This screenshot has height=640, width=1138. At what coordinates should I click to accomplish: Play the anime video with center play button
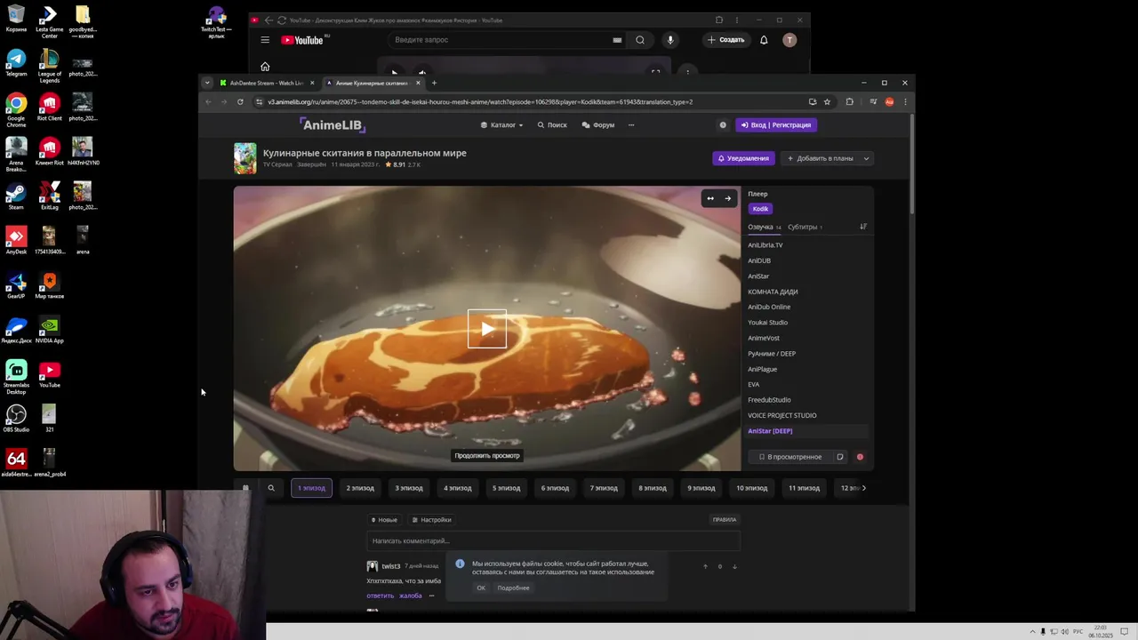pyautogui.click(x=487, y=329)
